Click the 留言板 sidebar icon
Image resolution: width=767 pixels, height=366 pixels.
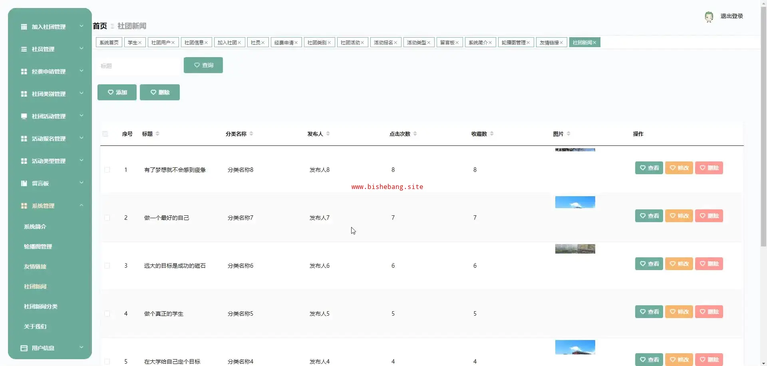pyautogui.click(x=24, y=183)
